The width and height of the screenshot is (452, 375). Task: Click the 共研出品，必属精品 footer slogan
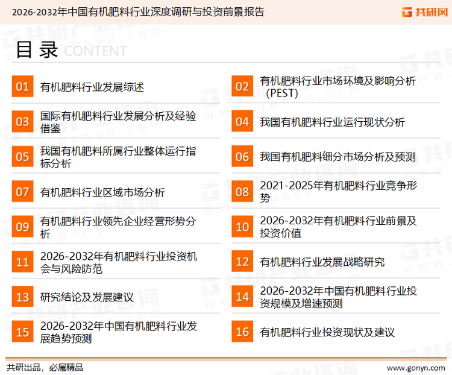45,367
